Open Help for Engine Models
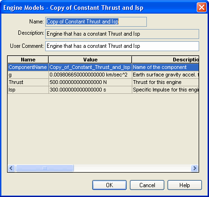Image resolution: width=209 pixels, height=197 pixels. (x=185, y=185)
